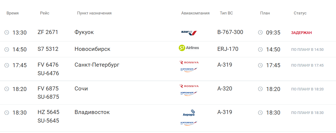336x133 pixels.
Task: Click Rossiya logo in Sochi row
Action: tap(189, 86)
